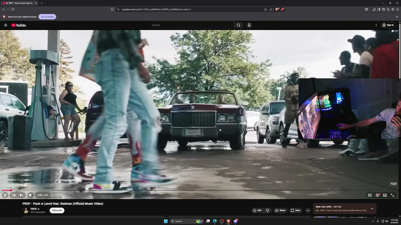Dislike the video
Viewport: 401px width, 225px height.
pos(268,210)
